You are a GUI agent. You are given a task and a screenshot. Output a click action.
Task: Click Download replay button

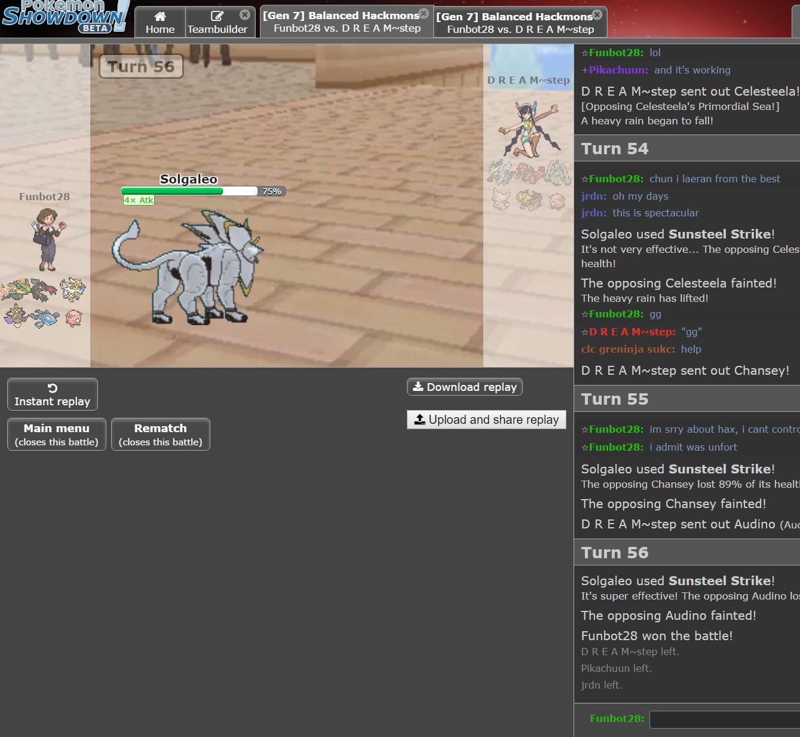coord(465,387)
